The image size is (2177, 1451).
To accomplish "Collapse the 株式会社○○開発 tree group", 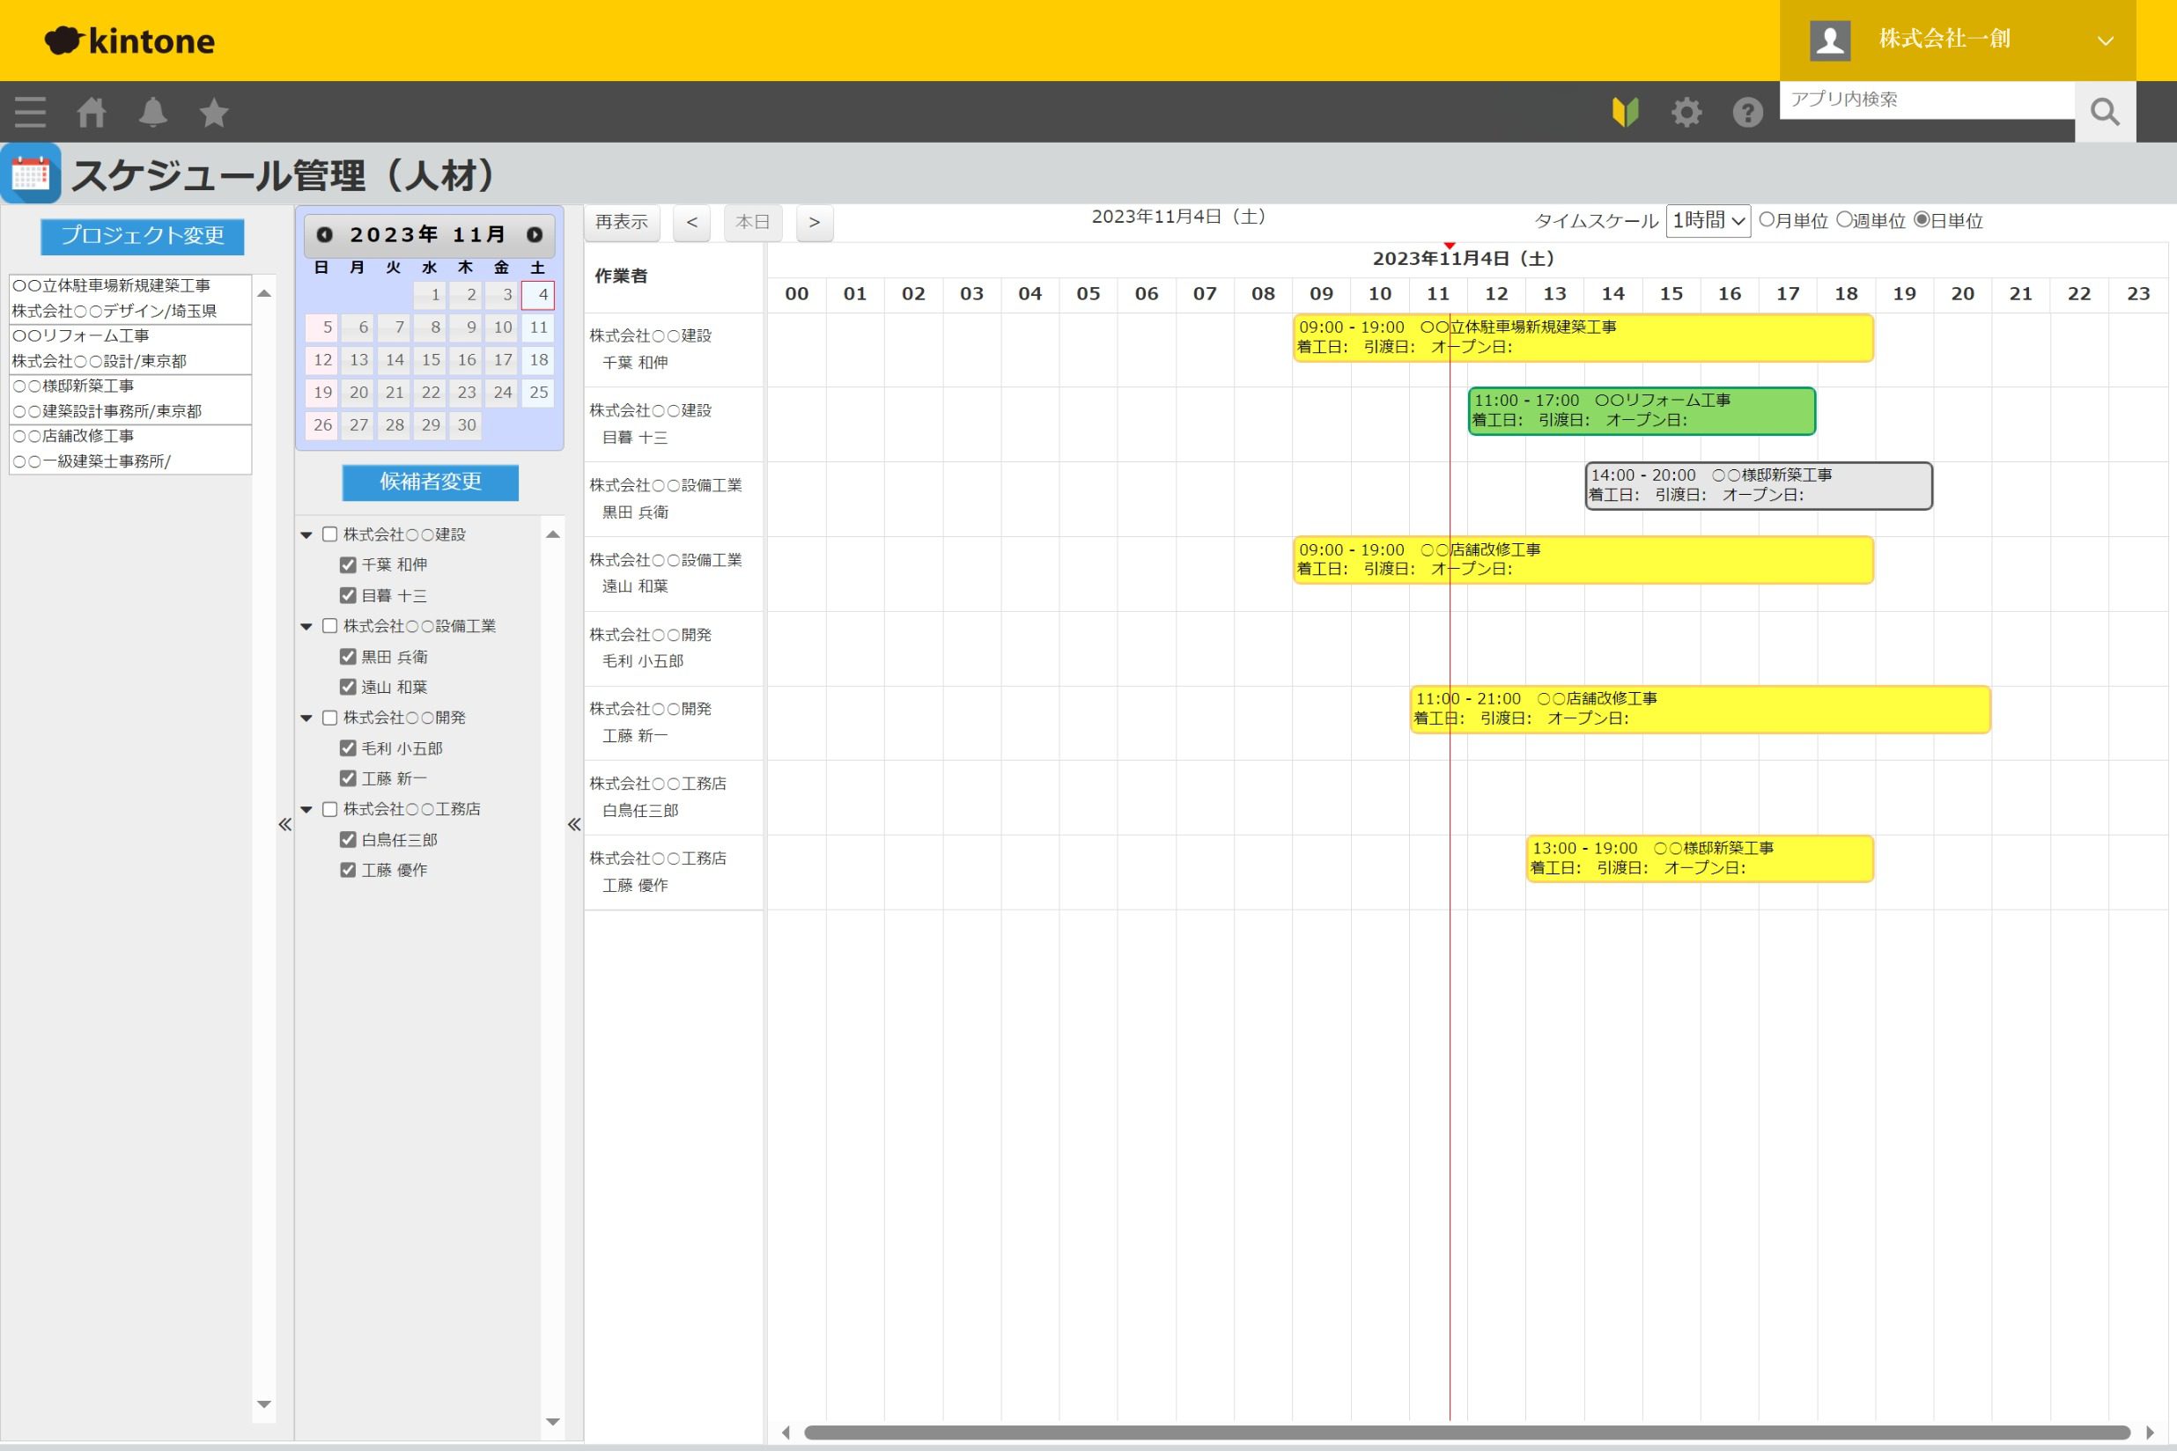I will (x=306, y=718).
